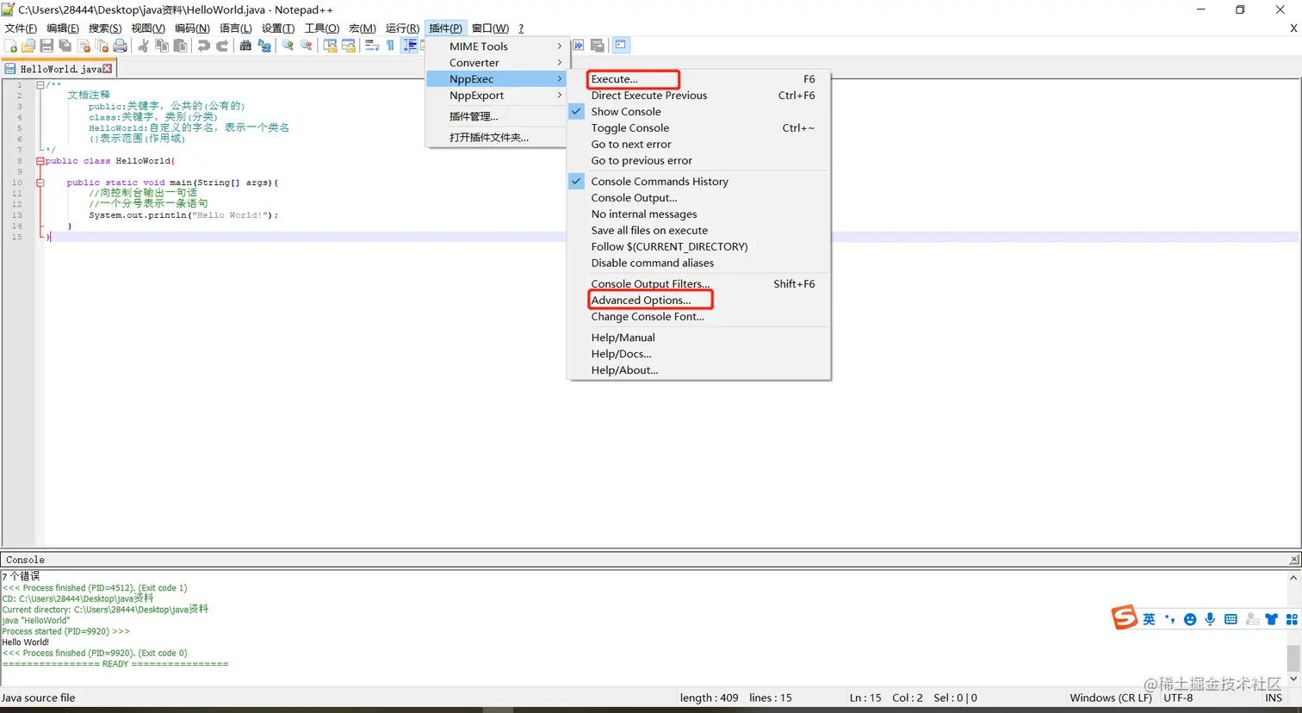
Task: Choose Advanced Options... menu entry
Action: tap(698, 300)
